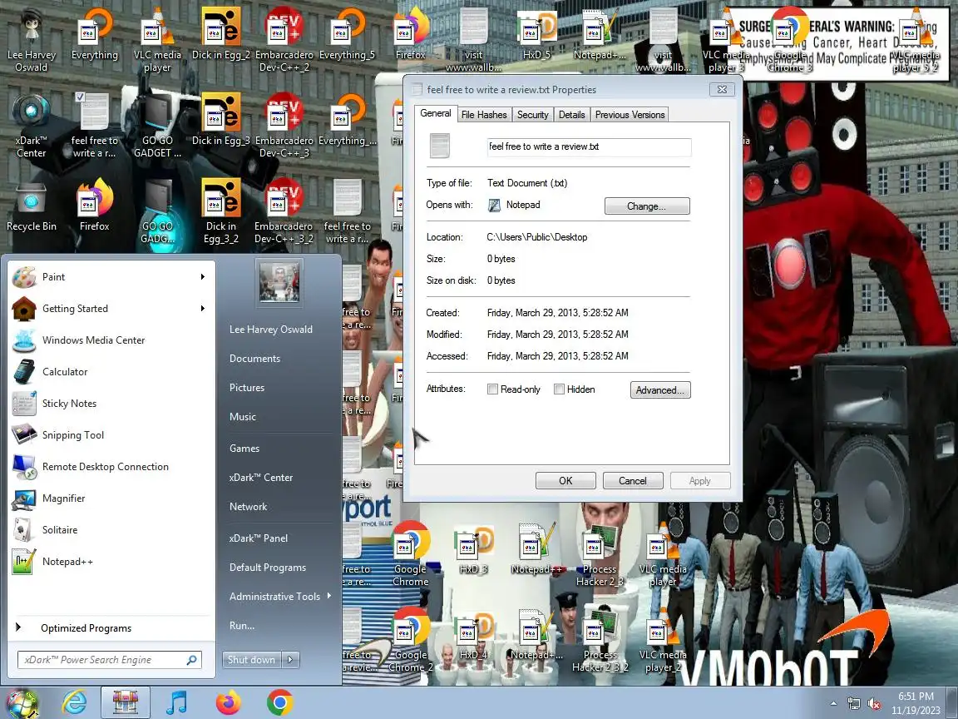The height and width of the screenshot is (719, 958).
Task: Open Network from the Start menu
Action: click(248, 506)
